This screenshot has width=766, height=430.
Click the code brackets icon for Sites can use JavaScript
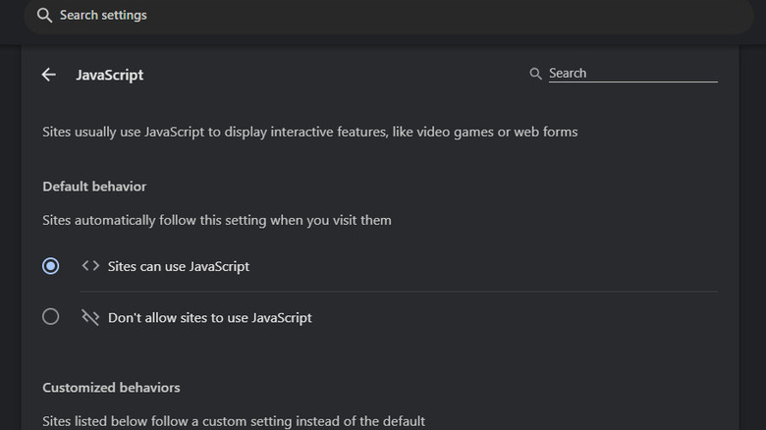pyautogui.click(x=90, y=266)
